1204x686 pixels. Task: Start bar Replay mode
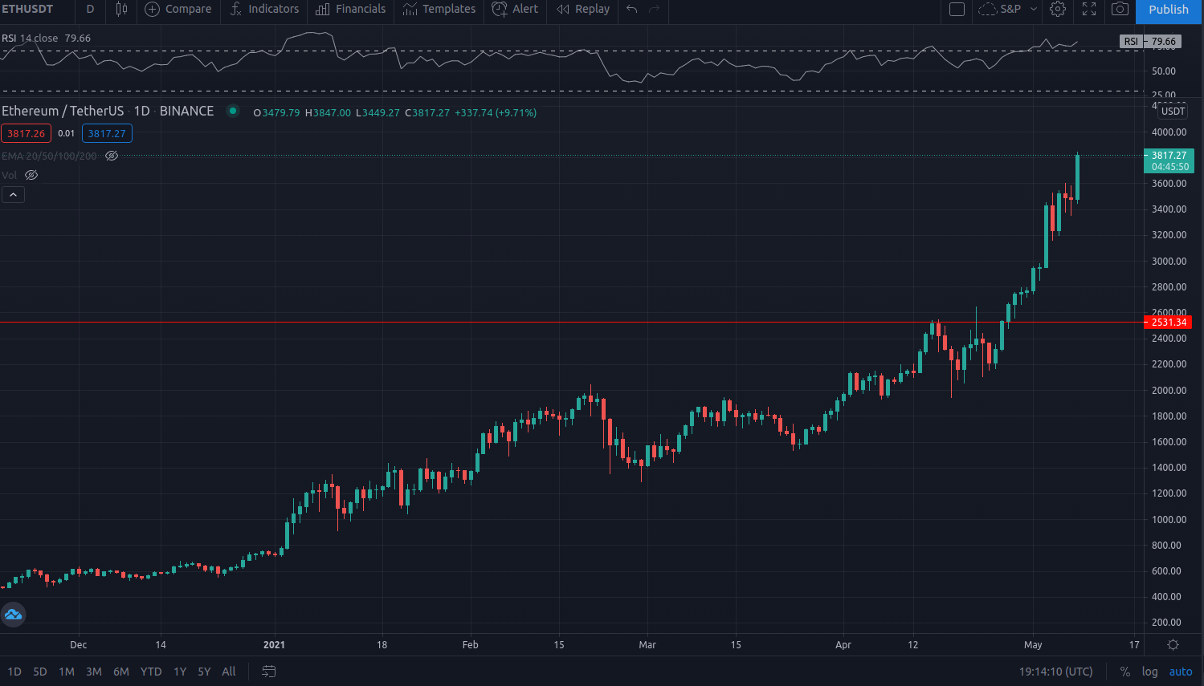point(583,10)
